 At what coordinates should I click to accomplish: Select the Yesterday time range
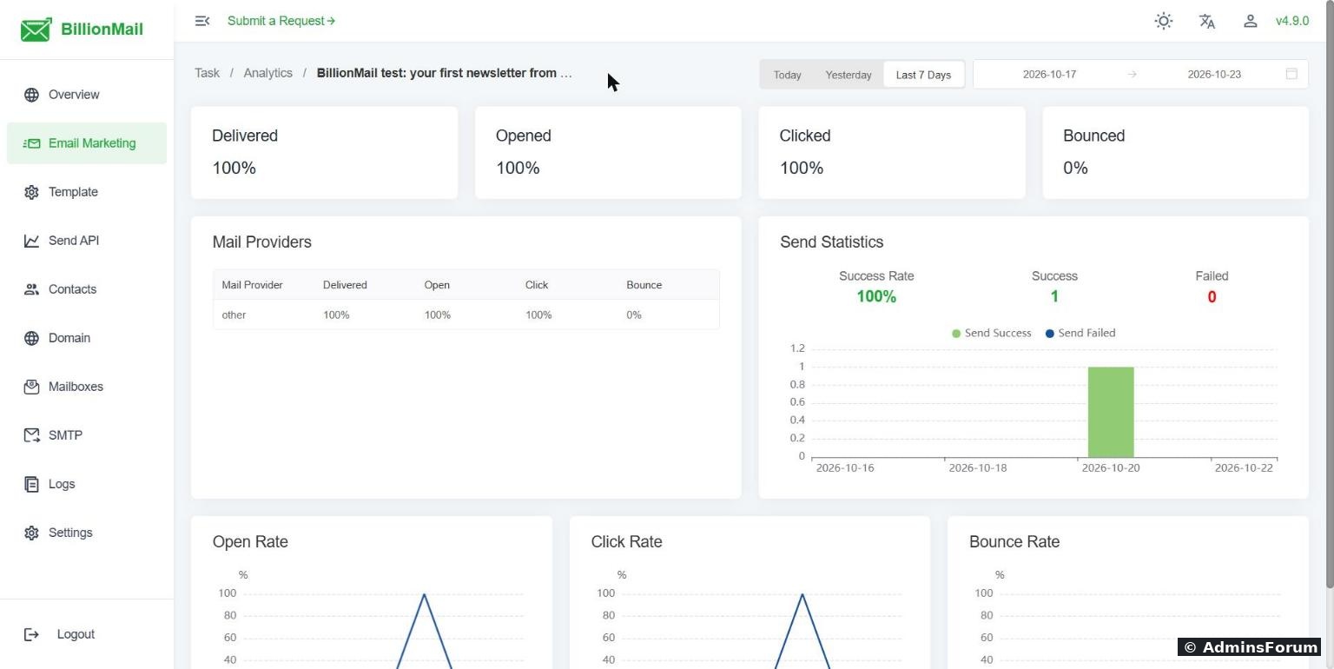[x=849, y=75]
